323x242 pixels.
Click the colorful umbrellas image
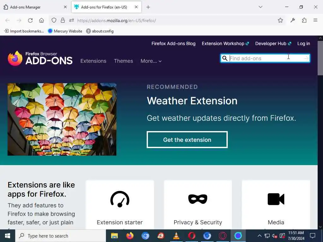pos(62,119)
